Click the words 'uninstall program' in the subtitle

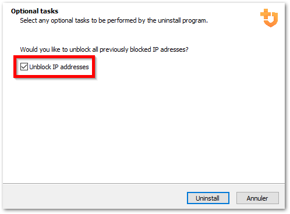click(x=183, y=20)
